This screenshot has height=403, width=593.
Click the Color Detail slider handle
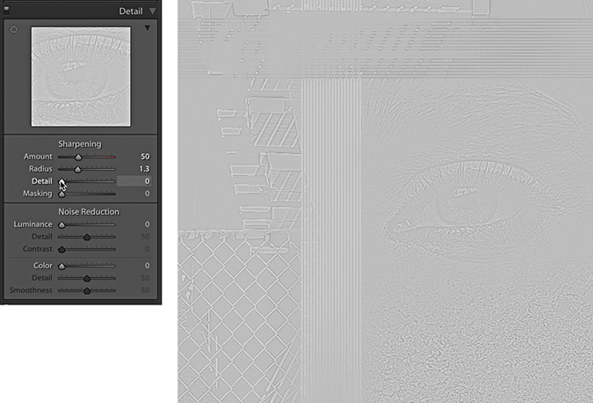(x=87, y=278)
